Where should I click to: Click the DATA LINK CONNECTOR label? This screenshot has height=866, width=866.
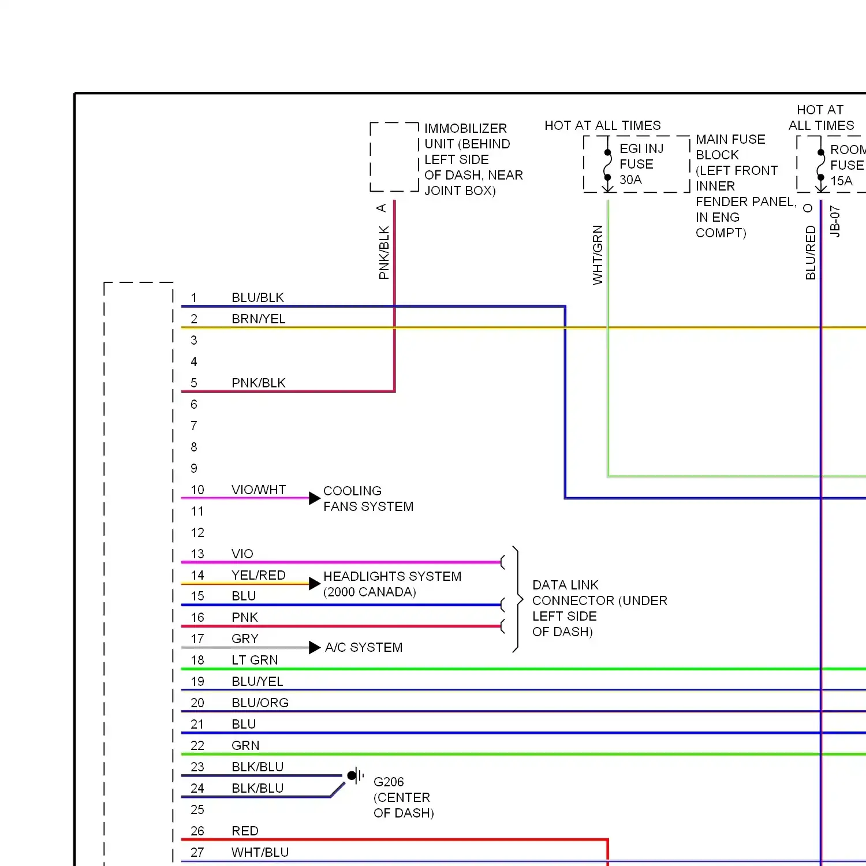click(599, 608)
